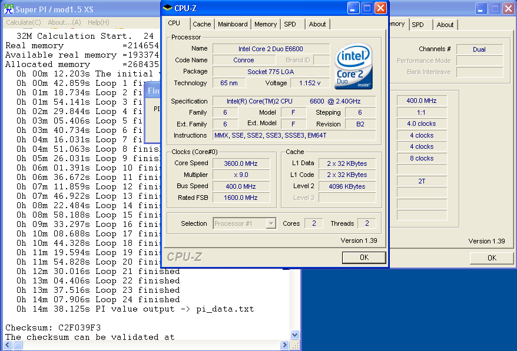Screen dimensions: 517x351
Task: Click the Package value 'Socket 775 LGA'
Action: pyautogui.click(x=271, y=72)
